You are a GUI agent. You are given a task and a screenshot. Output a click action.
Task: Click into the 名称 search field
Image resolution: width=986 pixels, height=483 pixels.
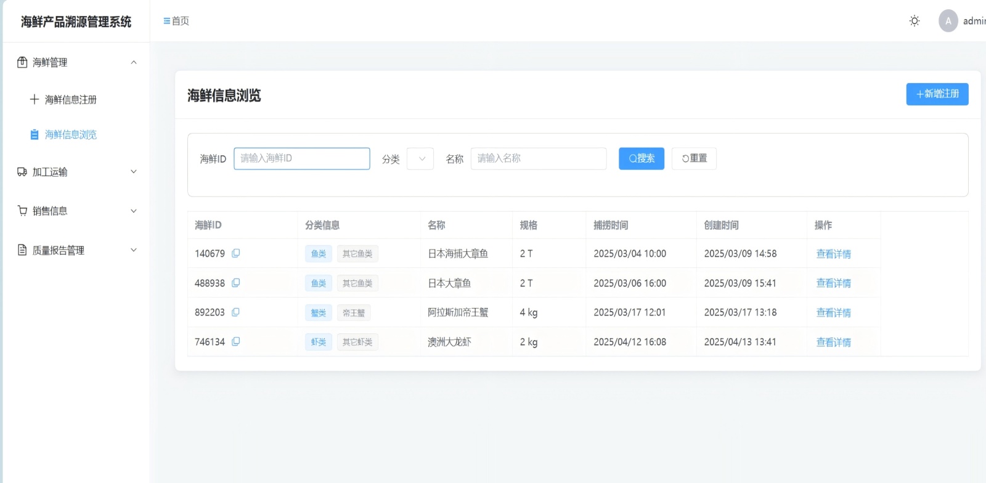[538, 158]
